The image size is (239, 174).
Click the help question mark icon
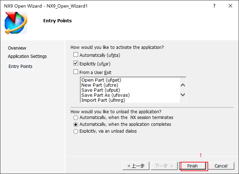[214, 6]
